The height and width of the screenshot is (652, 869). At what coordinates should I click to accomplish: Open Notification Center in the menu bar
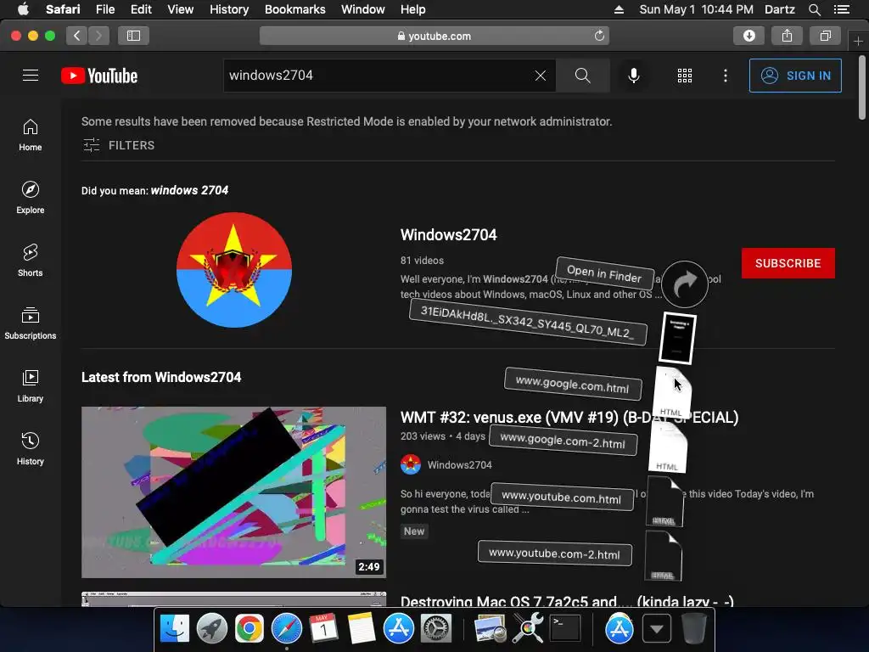point(841,9)
